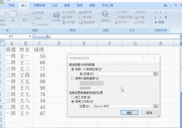This screenshot has height=128, width=182.
Task: Select 使用外部数据源 radio option
Action: pos(85,78)
